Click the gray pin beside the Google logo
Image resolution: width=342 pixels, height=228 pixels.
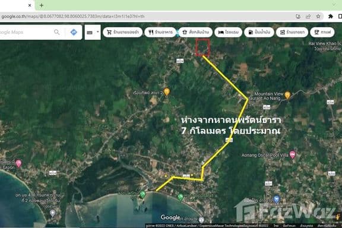(x=202, y=219)
